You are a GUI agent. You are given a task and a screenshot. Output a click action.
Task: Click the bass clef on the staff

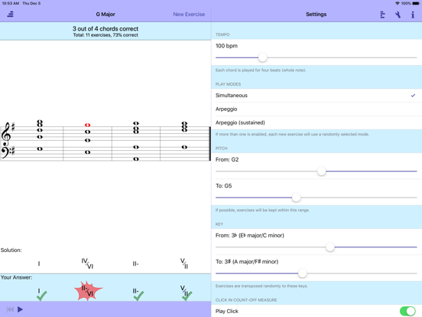[x=5, y=152]
